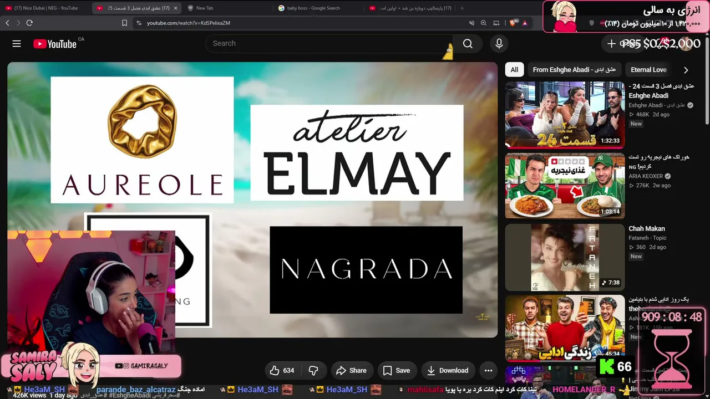
Task: Open a new browser tab with plus
Action: (462, 8)
